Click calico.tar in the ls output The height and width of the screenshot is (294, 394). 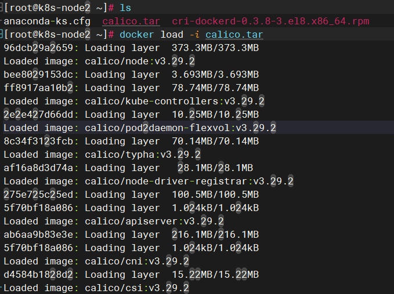coord(131,21)
